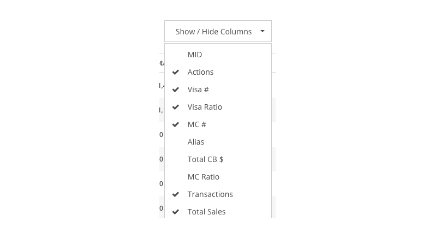447x233 pixels.
Task: Click the checkmark icon beside Total Sales
Action: pos(176,212)
